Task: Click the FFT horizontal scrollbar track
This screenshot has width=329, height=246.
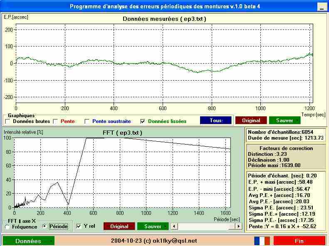Action: (x=206, y=226)
